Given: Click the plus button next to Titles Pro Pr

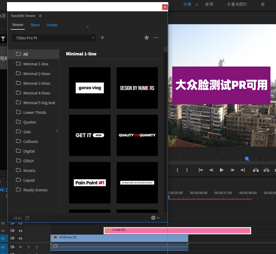Looking at the screenshot, I should (102, 38).
